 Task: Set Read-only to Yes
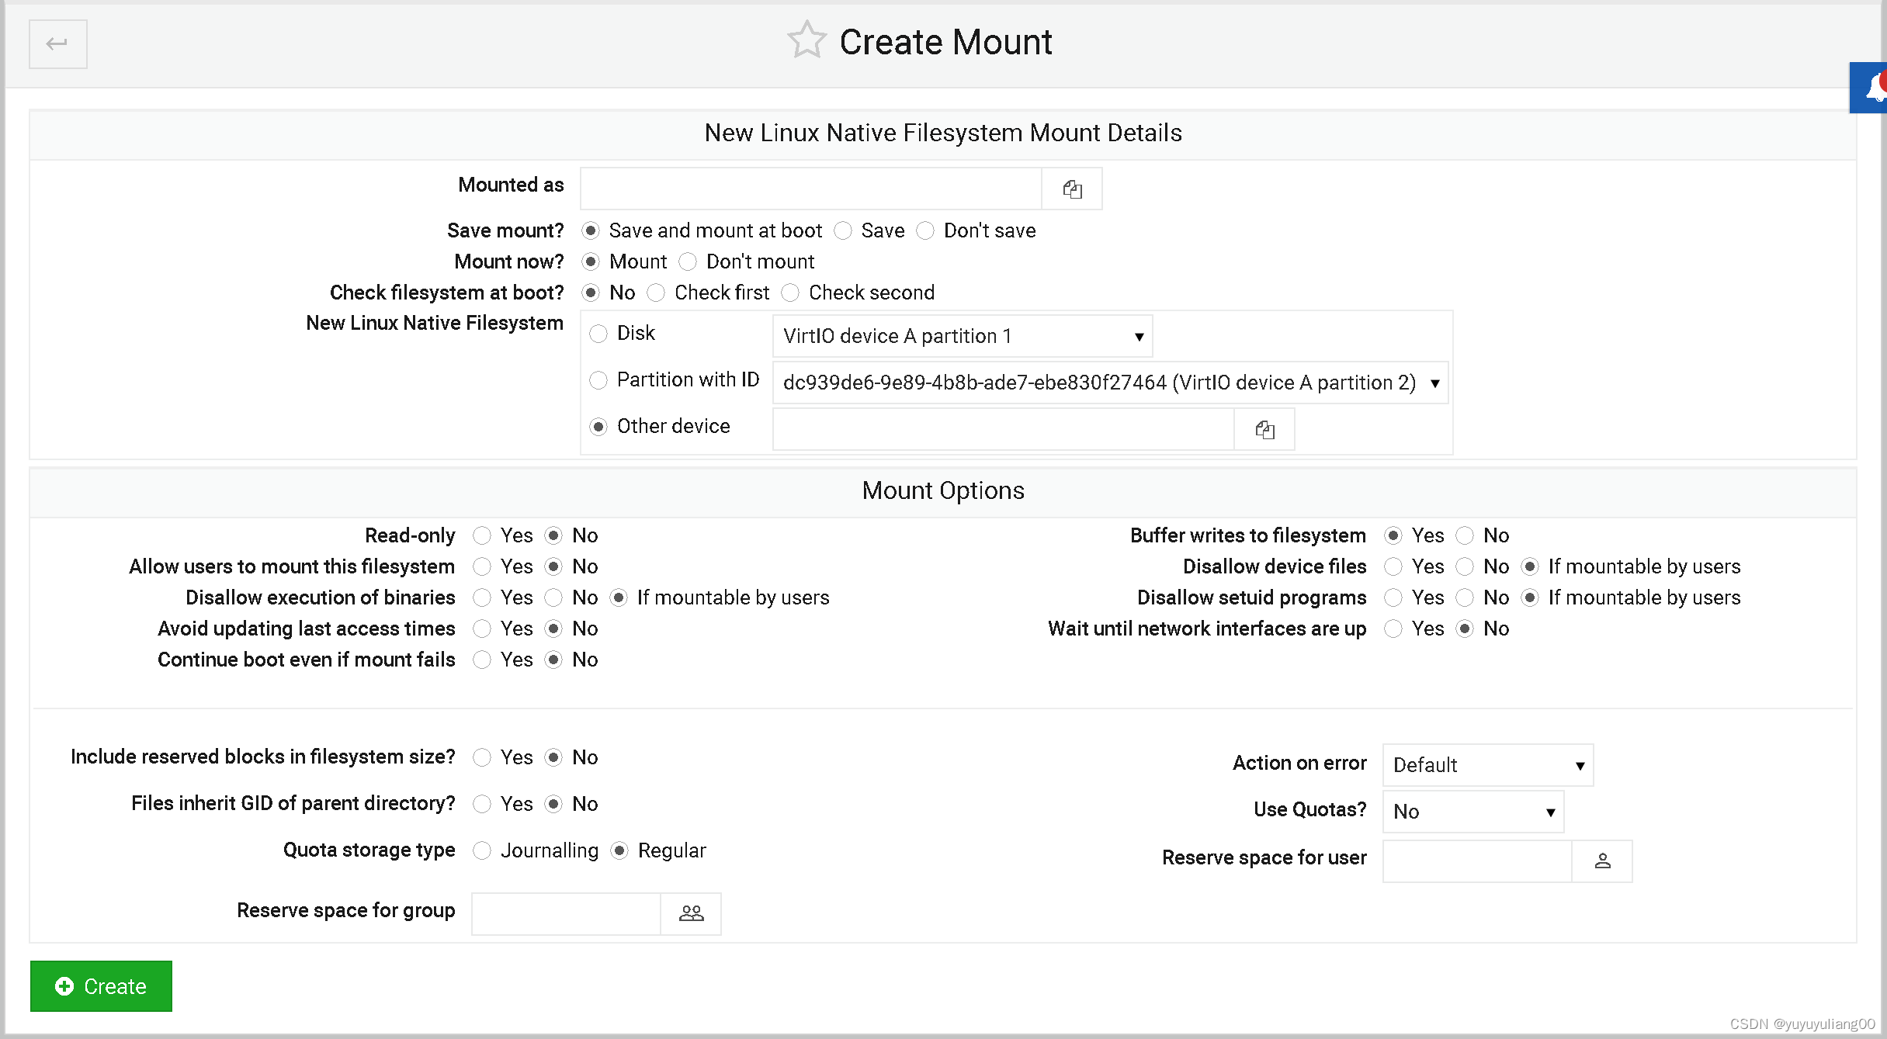pyautogui.click(x=482, y=536)
